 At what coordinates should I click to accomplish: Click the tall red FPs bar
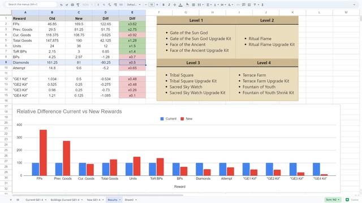click(43, 153)
